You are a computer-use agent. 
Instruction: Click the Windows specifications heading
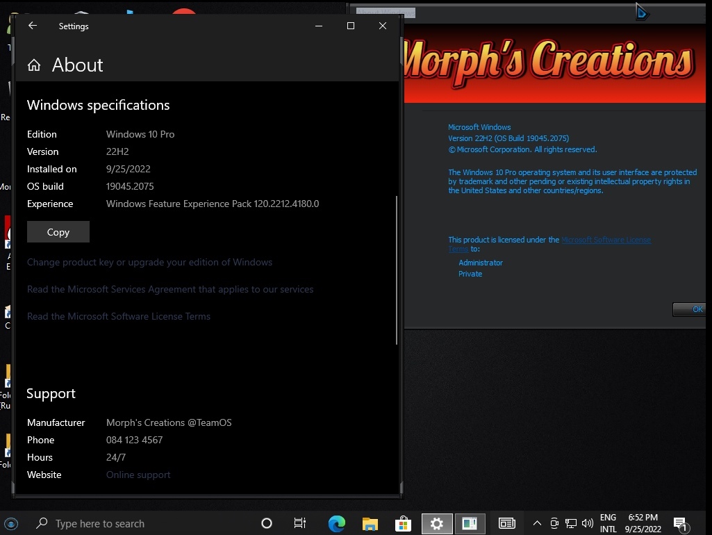coord(98,106)
